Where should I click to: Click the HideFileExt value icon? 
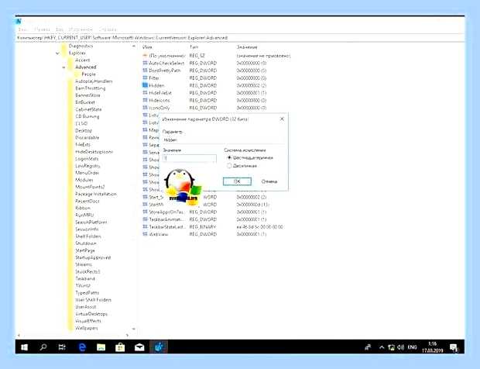pyautogui.click(x=145, y=92)
